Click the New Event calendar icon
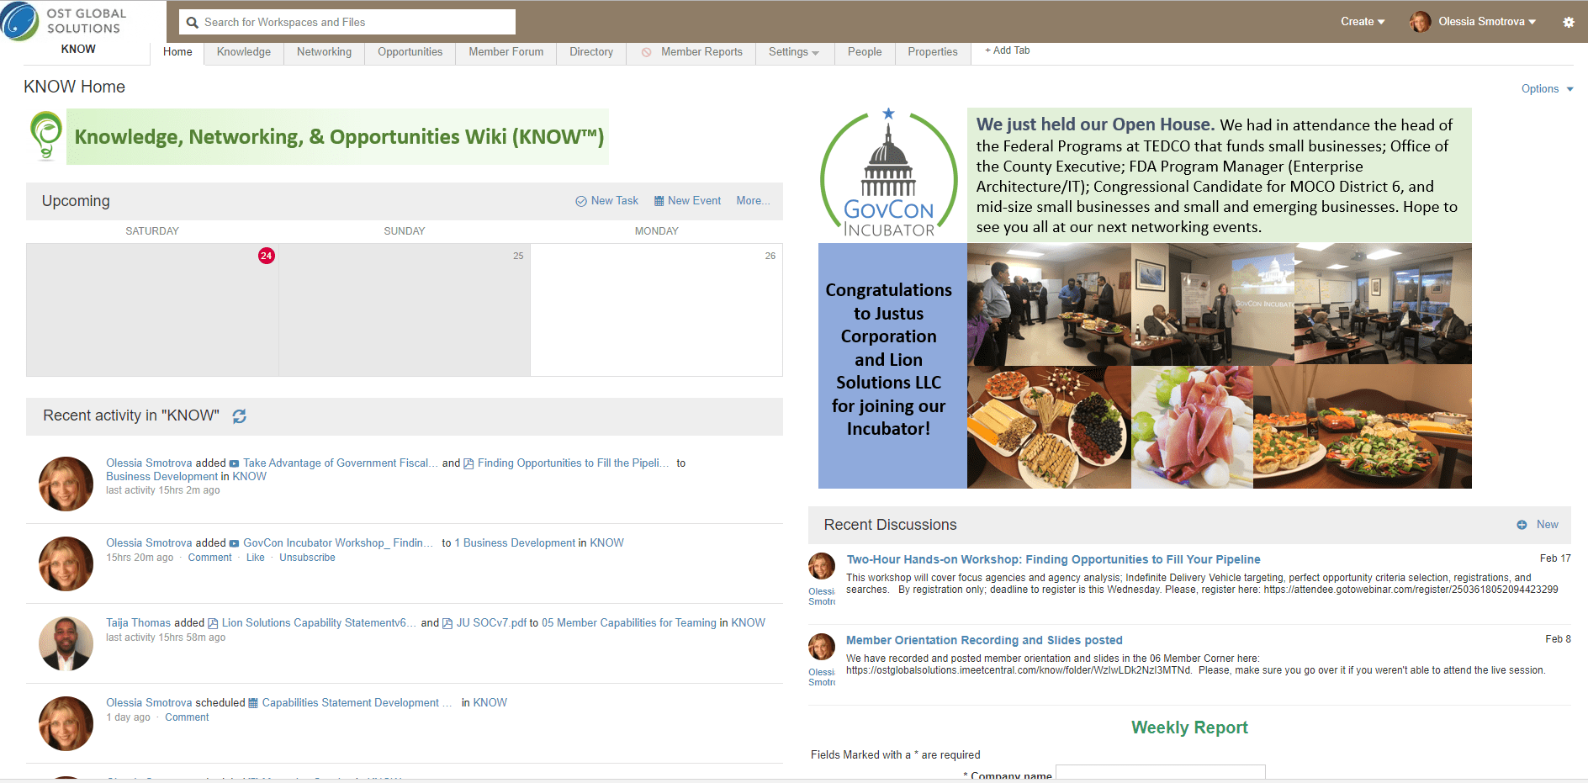The image size is (1588, 783). 659,201
